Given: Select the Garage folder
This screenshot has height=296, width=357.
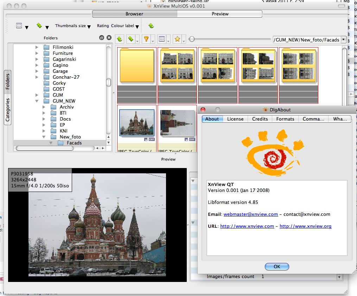Looking at the screenshot, I should (60, 71).
